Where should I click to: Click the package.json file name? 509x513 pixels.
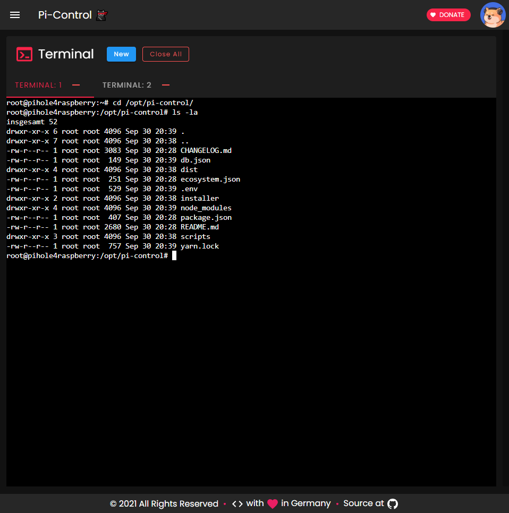click(x=206, y=218)
